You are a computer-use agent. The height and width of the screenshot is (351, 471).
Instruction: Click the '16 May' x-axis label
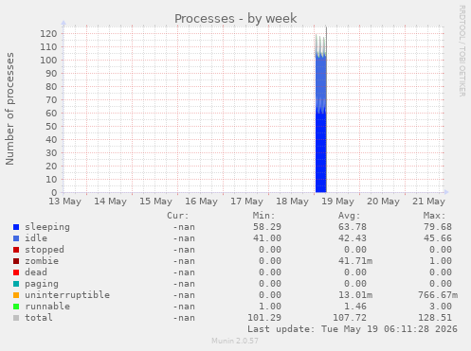(201, 202)
